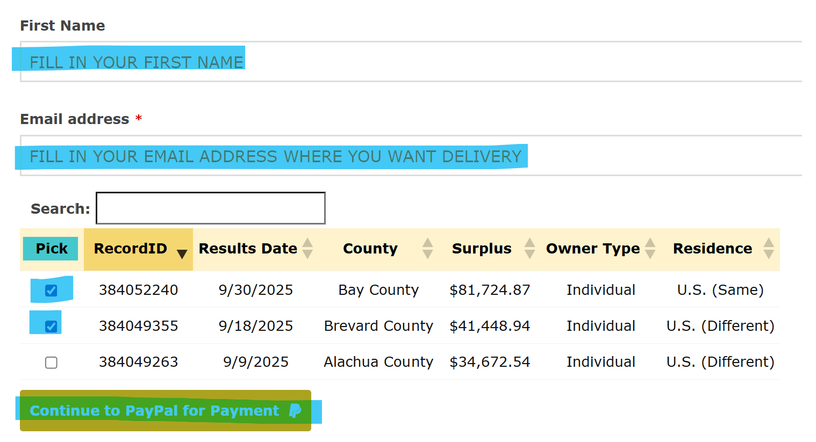Viewport: 816px width, 442px height.
Task: Click the Pick column header
Action: point(52,249)
